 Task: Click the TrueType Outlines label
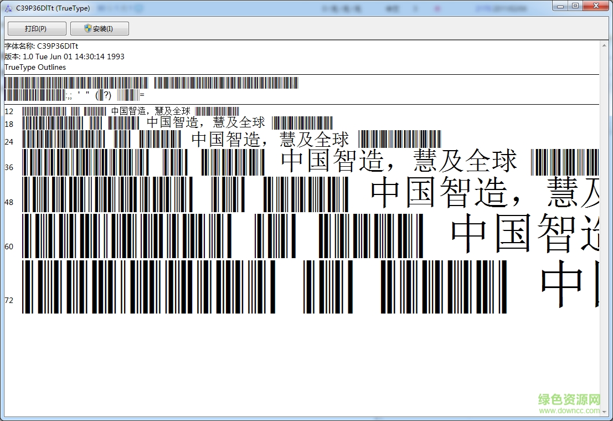[x=34, y=67]
